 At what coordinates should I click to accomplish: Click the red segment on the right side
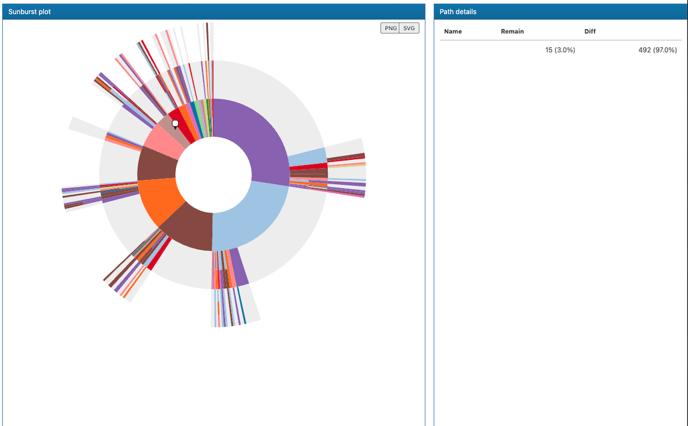pyautogui.click(x=308, y=167)
